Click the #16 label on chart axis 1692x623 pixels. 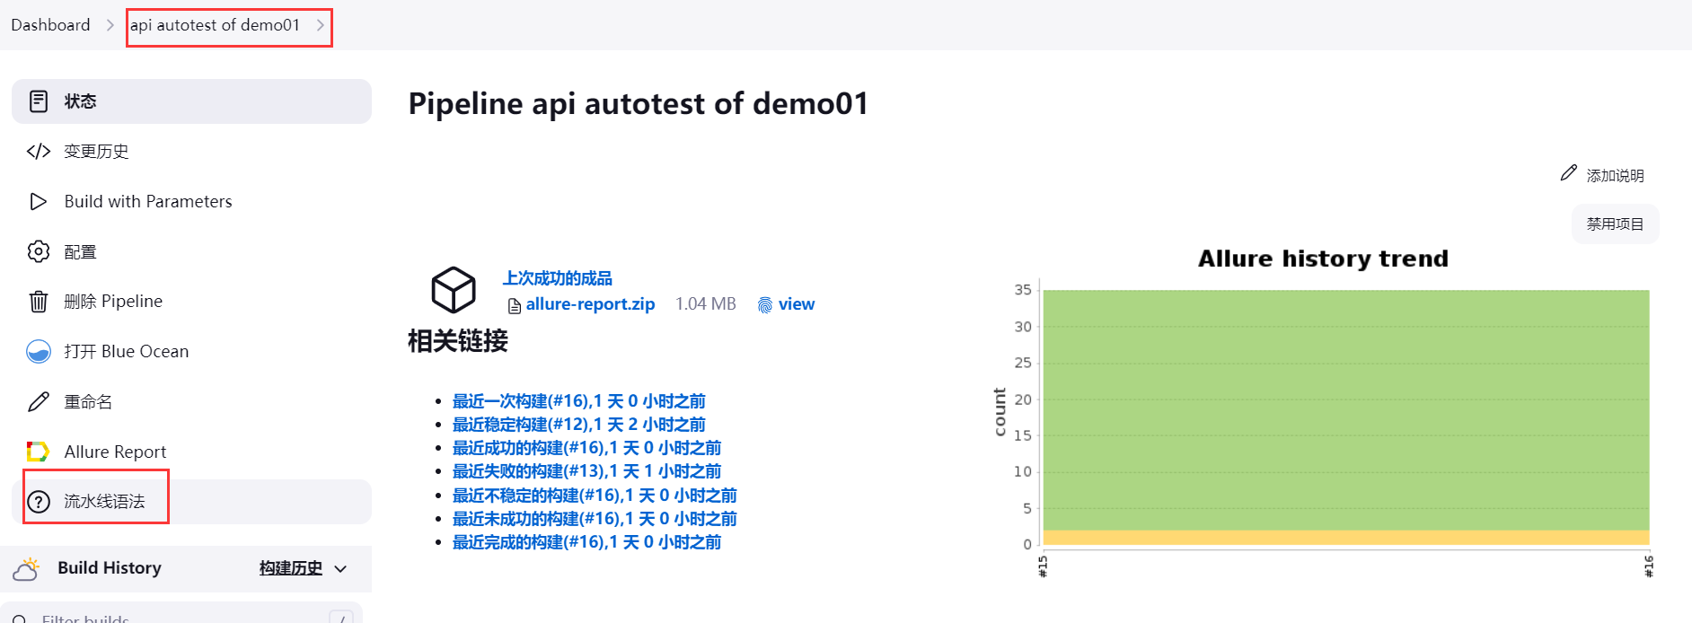tap(1649, 566)
